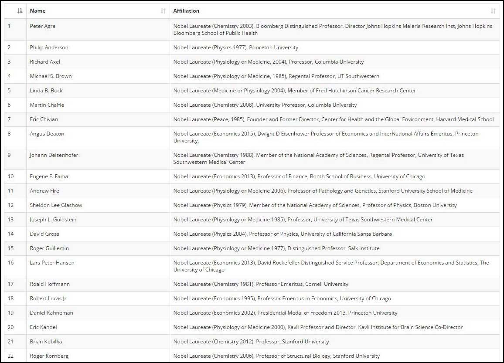Select the Peter Agre name cell

click(43, 26)
